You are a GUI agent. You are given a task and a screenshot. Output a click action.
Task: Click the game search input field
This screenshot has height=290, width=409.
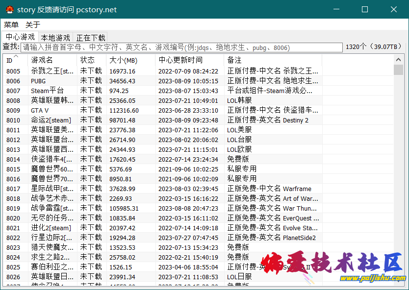pos(181,48)
